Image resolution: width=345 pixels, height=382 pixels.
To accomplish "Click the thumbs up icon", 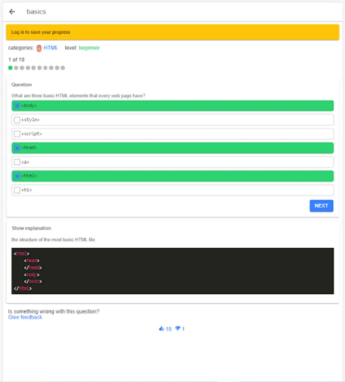I will tap(161, 329).
